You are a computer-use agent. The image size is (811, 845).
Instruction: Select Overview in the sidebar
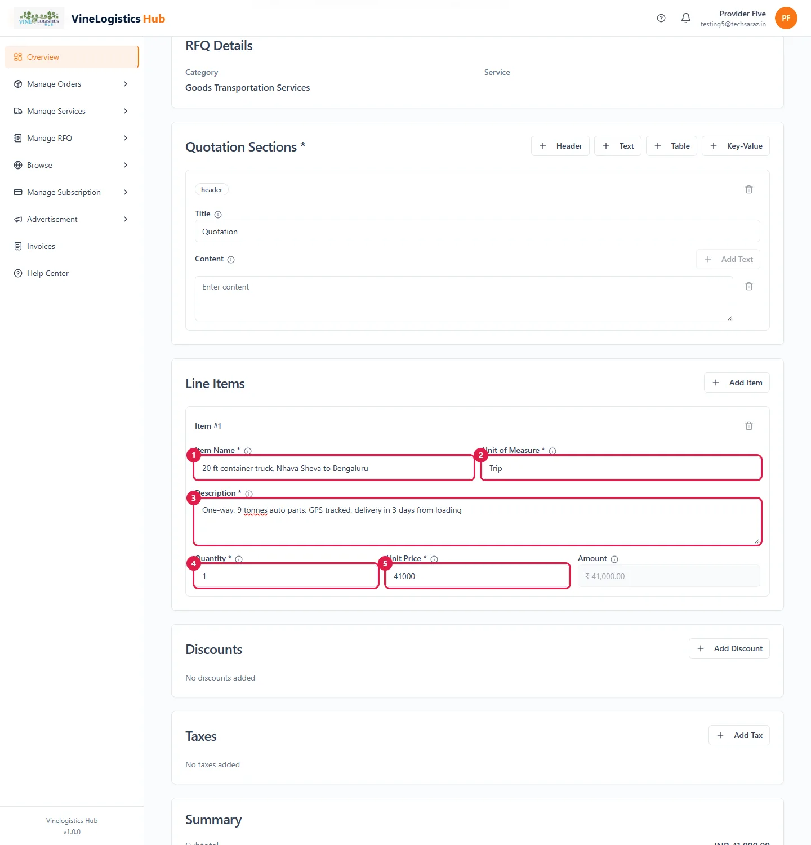coord(72,57)
